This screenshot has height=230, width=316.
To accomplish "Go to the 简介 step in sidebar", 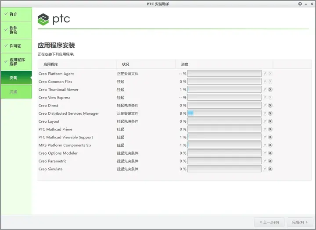I will tap(16, 14).
